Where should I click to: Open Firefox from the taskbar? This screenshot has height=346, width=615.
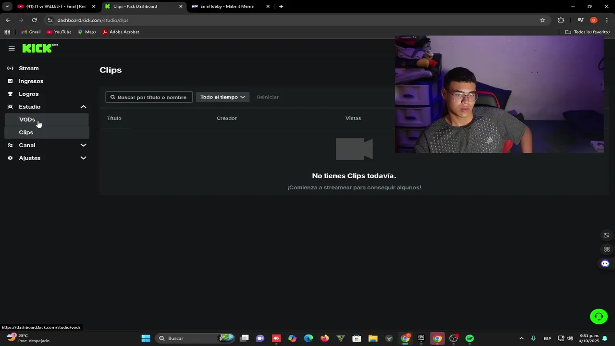click(325, 338)
